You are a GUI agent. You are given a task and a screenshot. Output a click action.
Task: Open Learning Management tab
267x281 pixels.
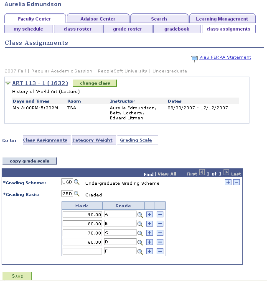pyautogui.click(x=222, y=19)
